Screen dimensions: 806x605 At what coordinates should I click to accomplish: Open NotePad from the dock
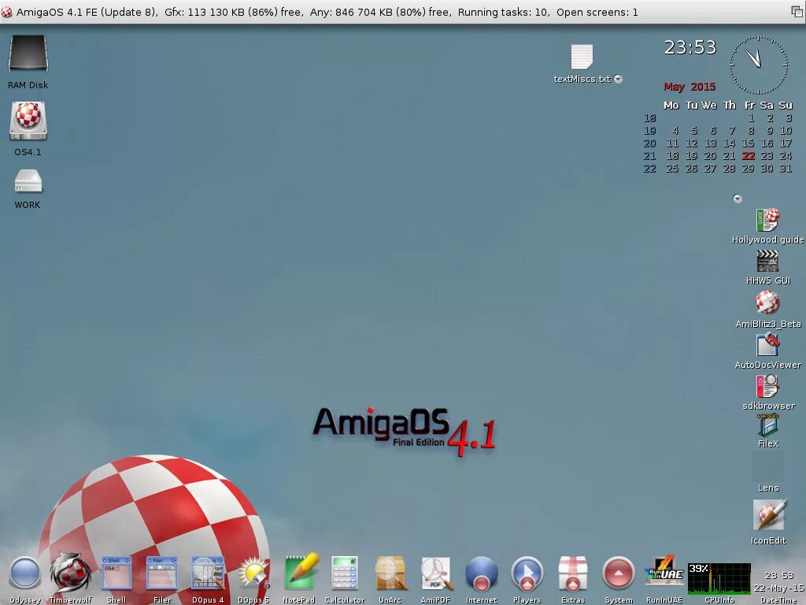[300, 572]
